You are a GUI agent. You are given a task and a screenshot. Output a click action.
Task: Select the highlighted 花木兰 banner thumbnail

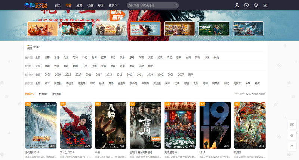pos(145,29)
